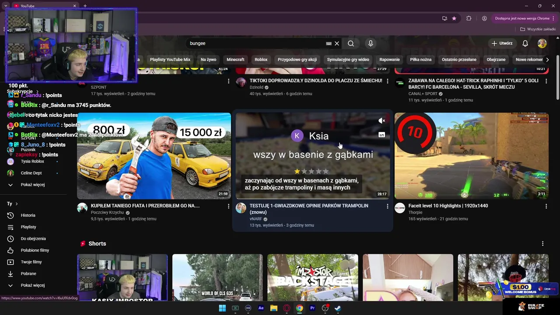Open the Shorts section three-dot menu
560x315 pixels.
pos(542,244)
